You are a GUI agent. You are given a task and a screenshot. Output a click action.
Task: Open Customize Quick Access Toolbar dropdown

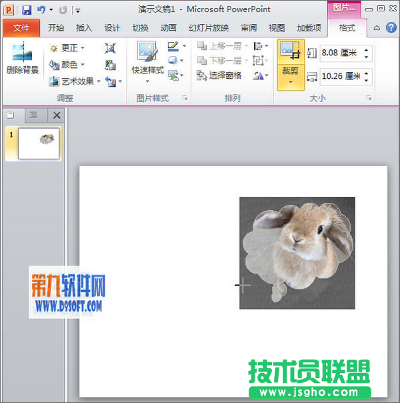point(78,11)
